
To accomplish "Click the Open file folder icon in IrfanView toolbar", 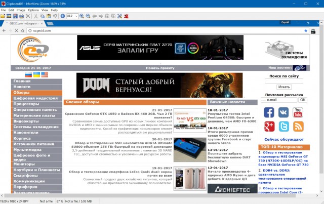I will (x=3, y=16).
